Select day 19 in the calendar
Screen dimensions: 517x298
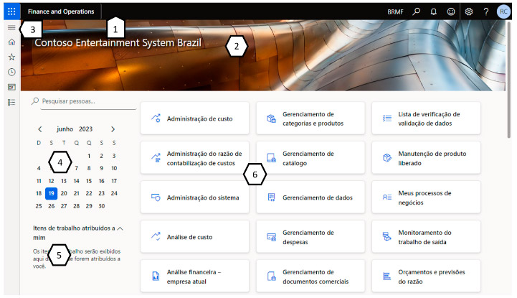point(51,193)
